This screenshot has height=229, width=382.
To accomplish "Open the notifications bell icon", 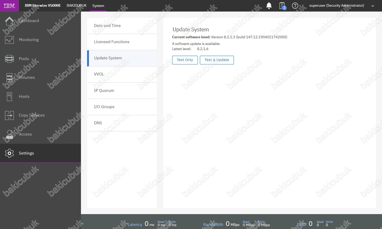I will click(269, 6).
